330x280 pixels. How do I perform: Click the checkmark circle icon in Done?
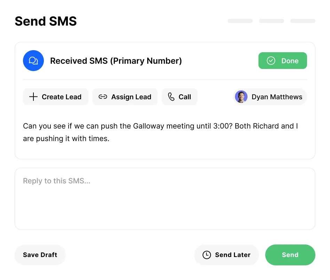(271, 61)
